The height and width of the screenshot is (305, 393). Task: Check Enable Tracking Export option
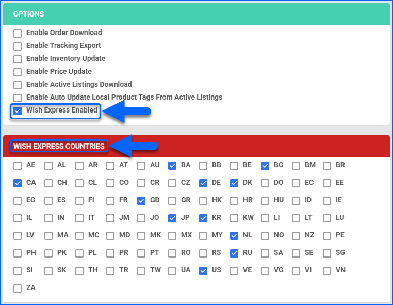pyautogui.click(x=18, y=46)
